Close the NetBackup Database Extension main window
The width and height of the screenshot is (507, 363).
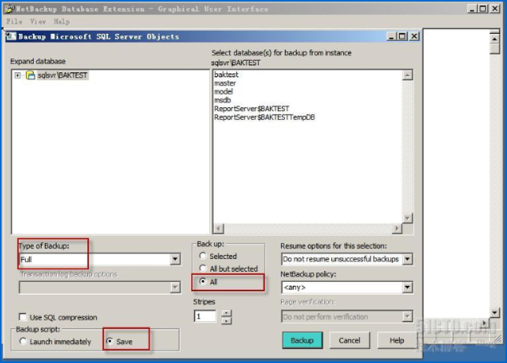click(x=494, y=9)
